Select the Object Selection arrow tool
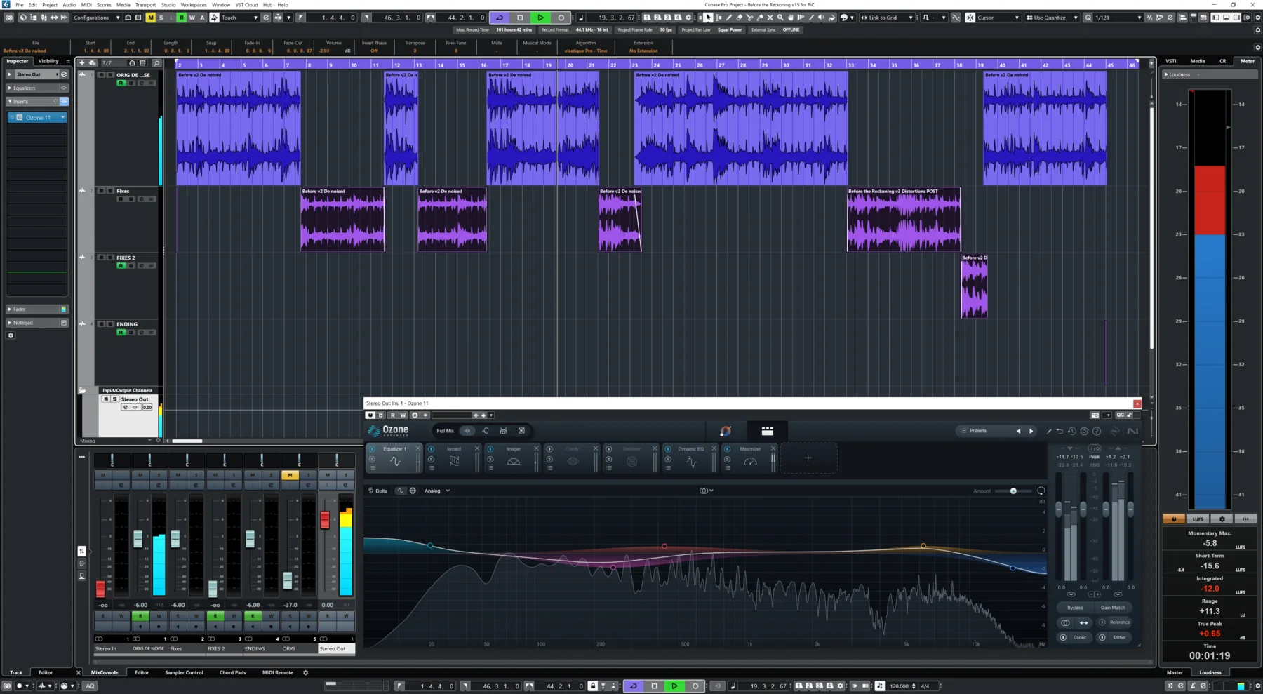 click(708, 18)
